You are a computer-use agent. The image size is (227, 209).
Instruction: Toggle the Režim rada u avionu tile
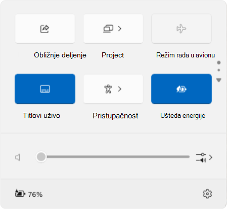click(181, 29)
